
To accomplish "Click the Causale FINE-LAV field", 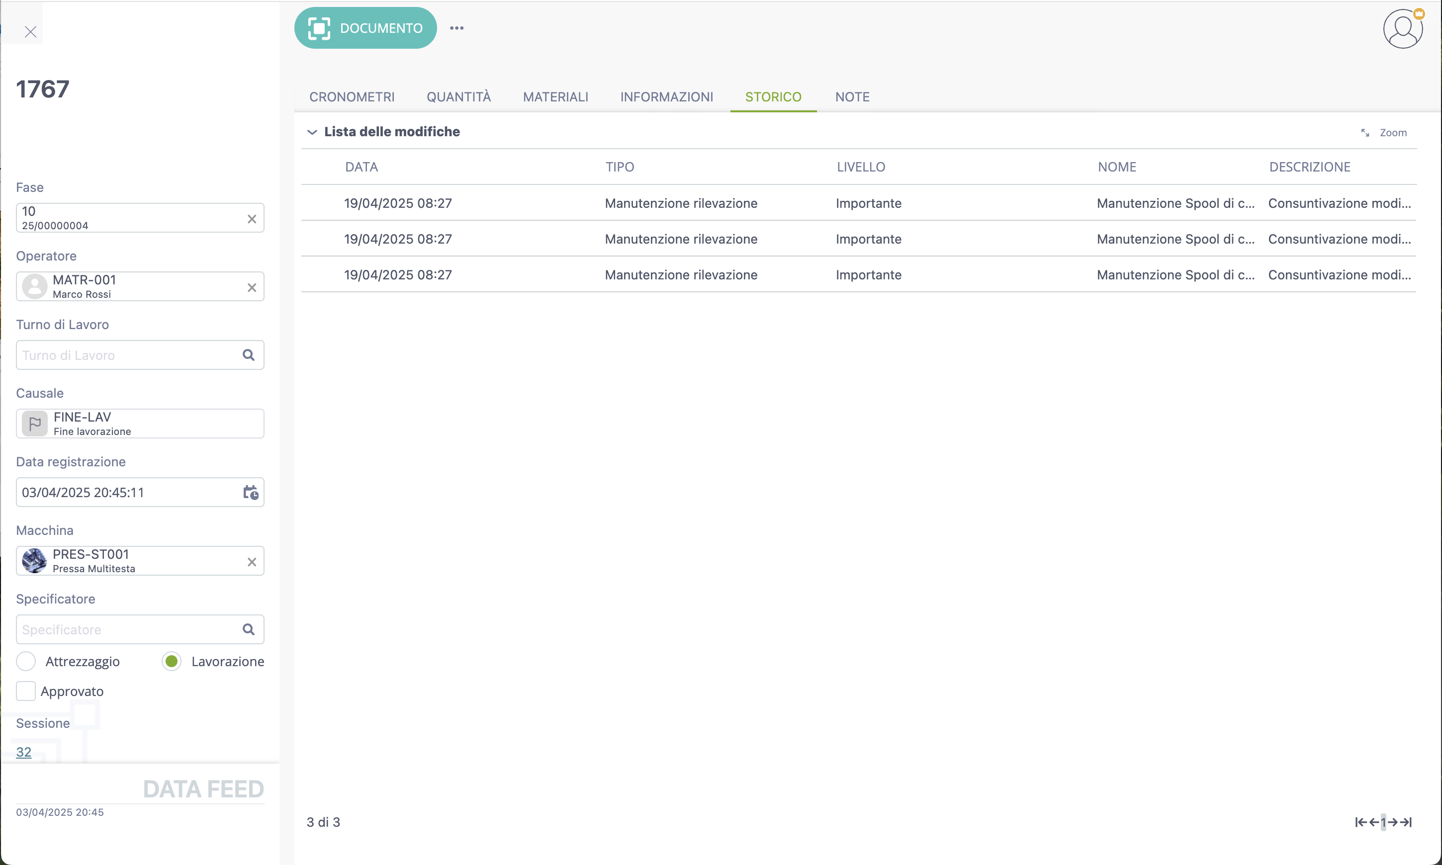I will click(x=140, y=424).
